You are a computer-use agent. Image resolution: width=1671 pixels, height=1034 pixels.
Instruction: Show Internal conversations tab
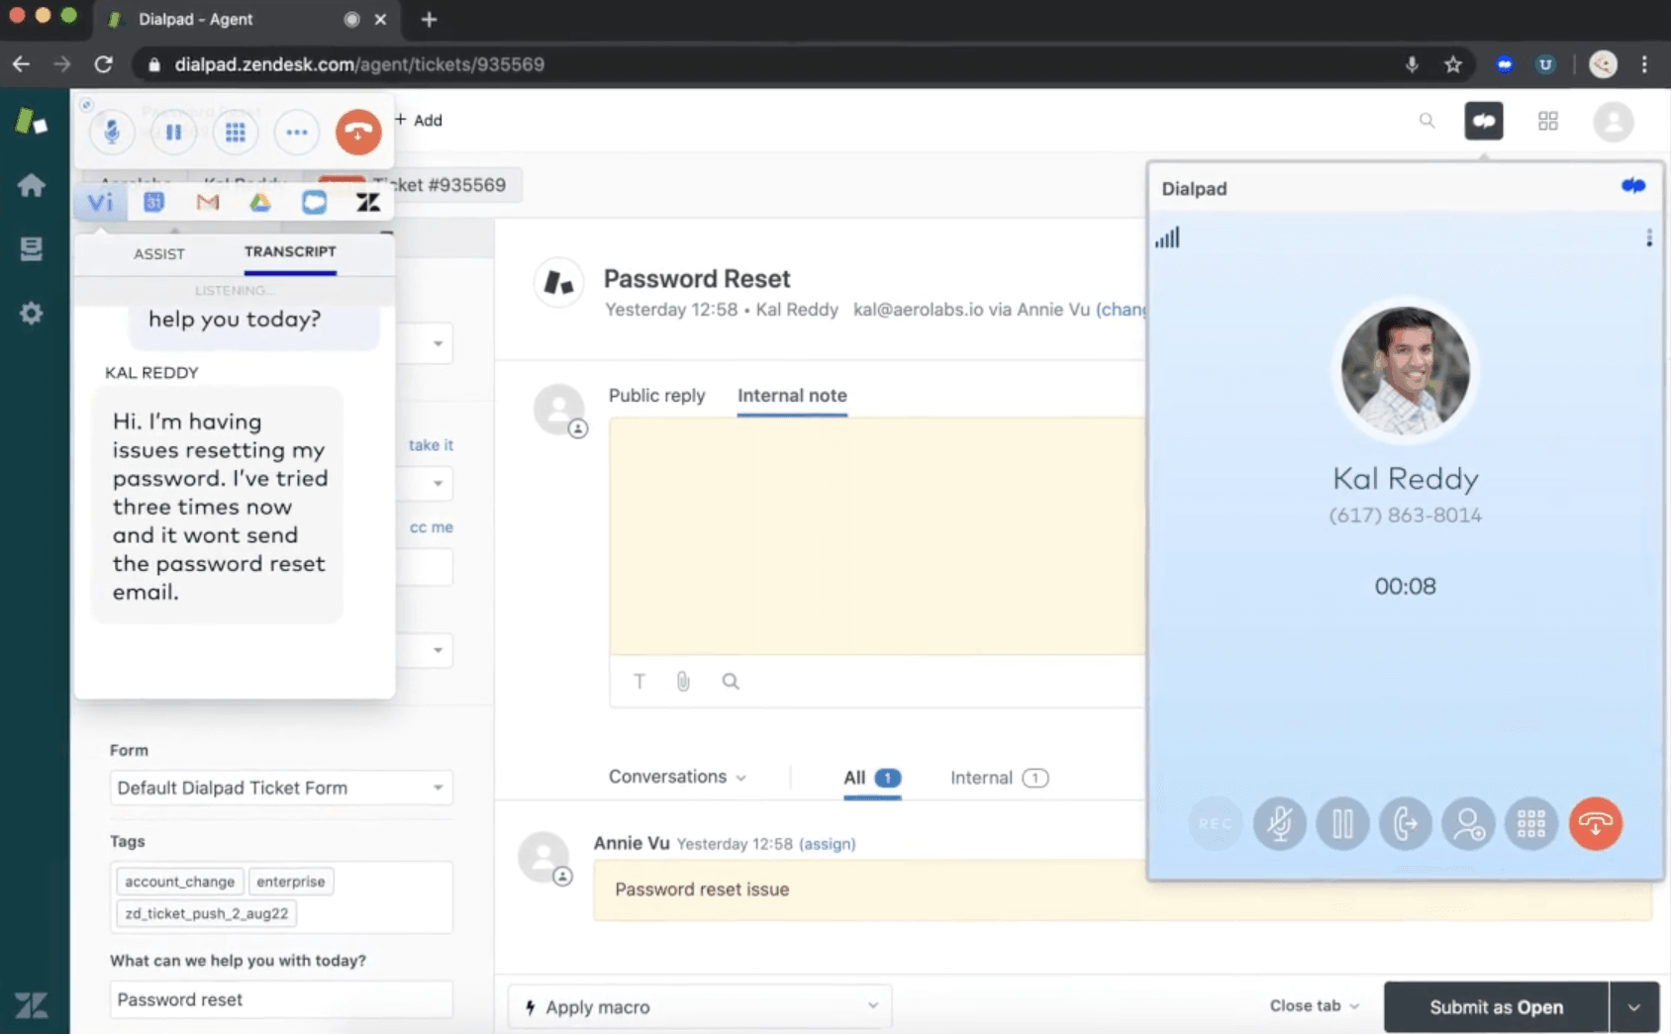tap(999, 778)
